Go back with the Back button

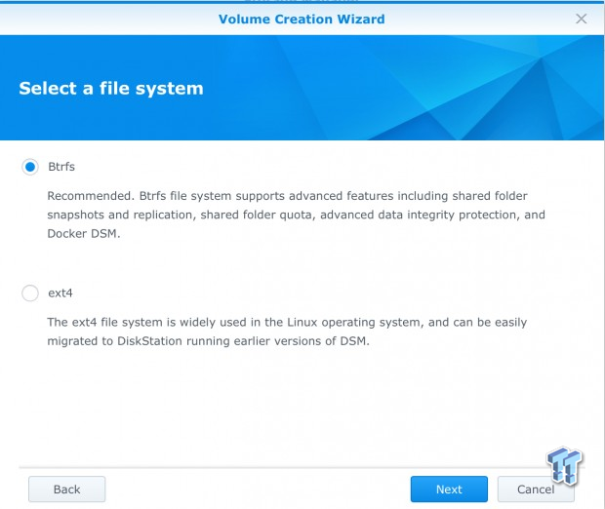[66, 489]
